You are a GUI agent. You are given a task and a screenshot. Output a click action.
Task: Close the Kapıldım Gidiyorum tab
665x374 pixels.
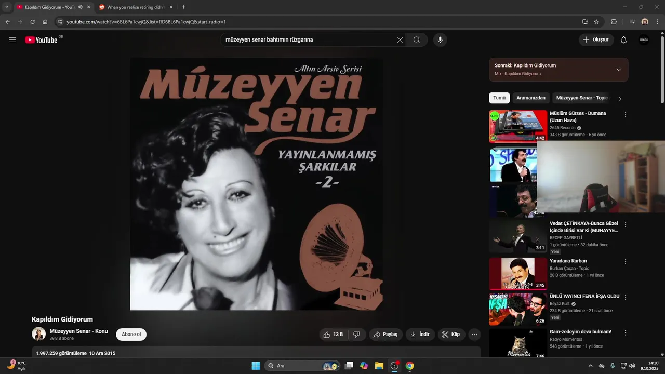coord(88,7)
